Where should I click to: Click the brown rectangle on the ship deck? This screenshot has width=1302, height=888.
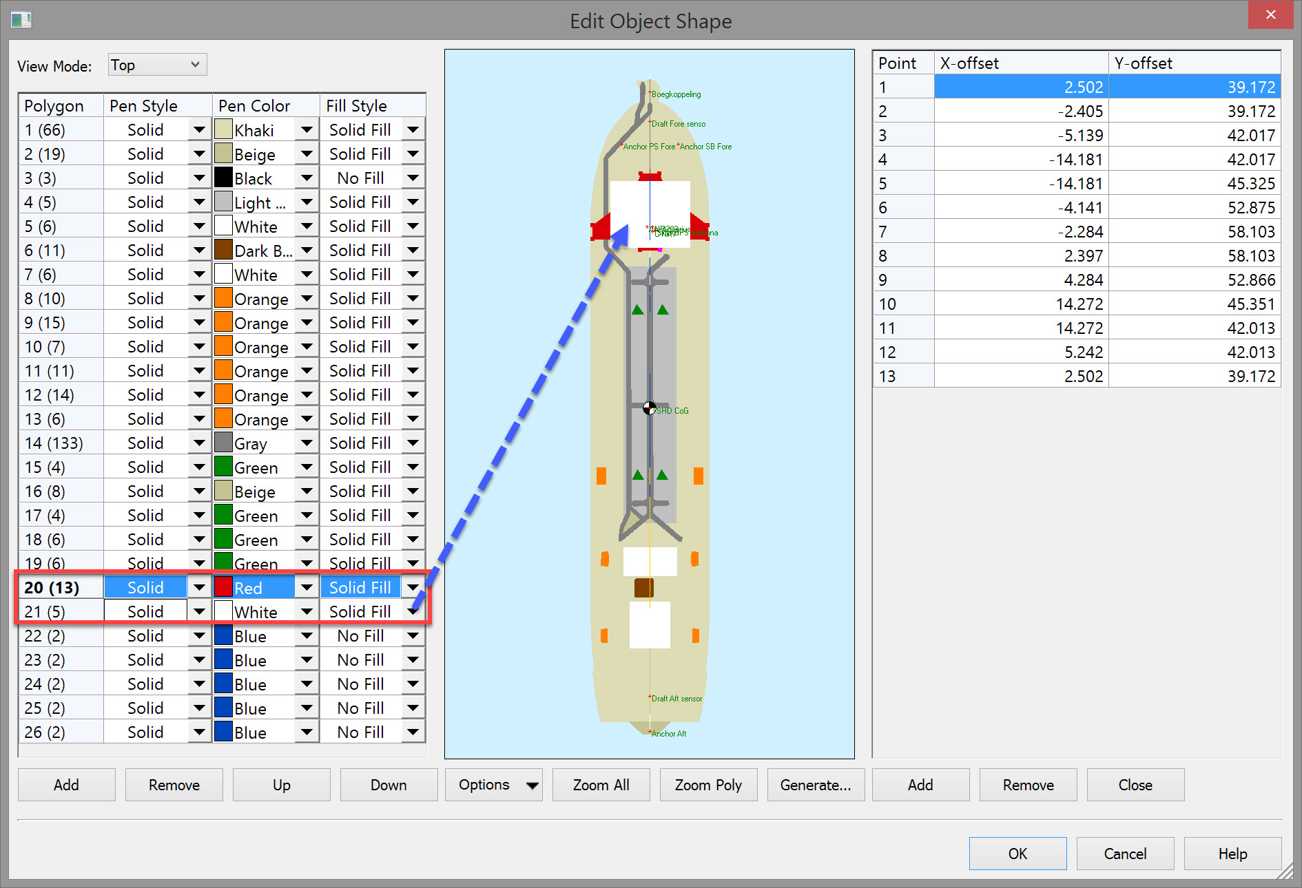[643, 587]
